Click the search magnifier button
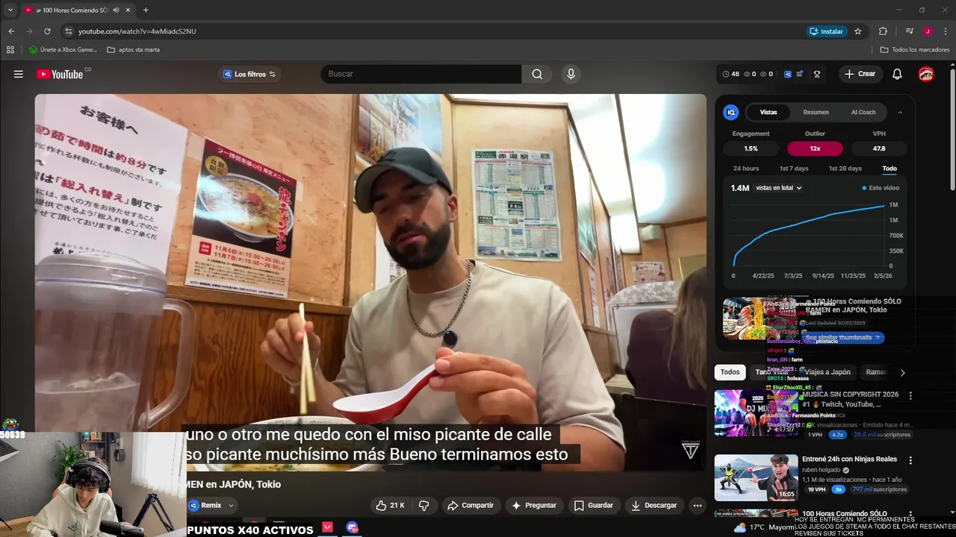The width and height of the screenshot is (956, 537). (537, 74)
